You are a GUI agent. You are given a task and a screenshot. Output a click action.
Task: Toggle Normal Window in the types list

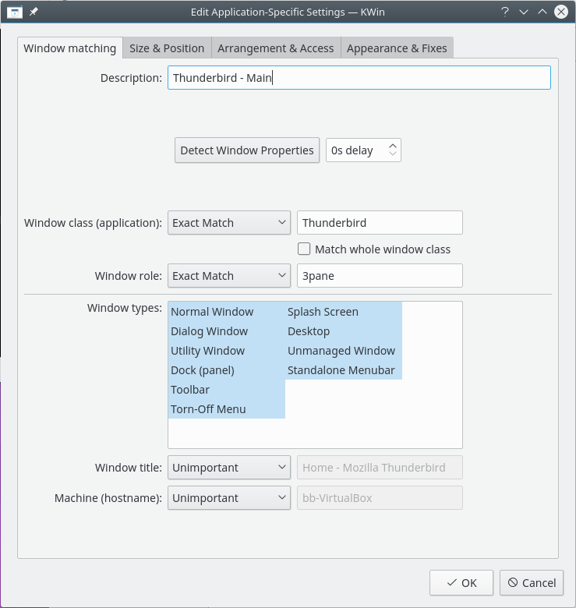(212, 312)
